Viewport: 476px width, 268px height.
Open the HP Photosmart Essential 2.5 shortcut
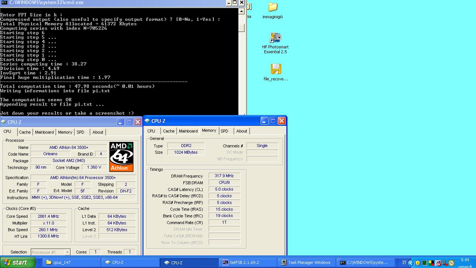pyautogui.click(x=275, y=43)
